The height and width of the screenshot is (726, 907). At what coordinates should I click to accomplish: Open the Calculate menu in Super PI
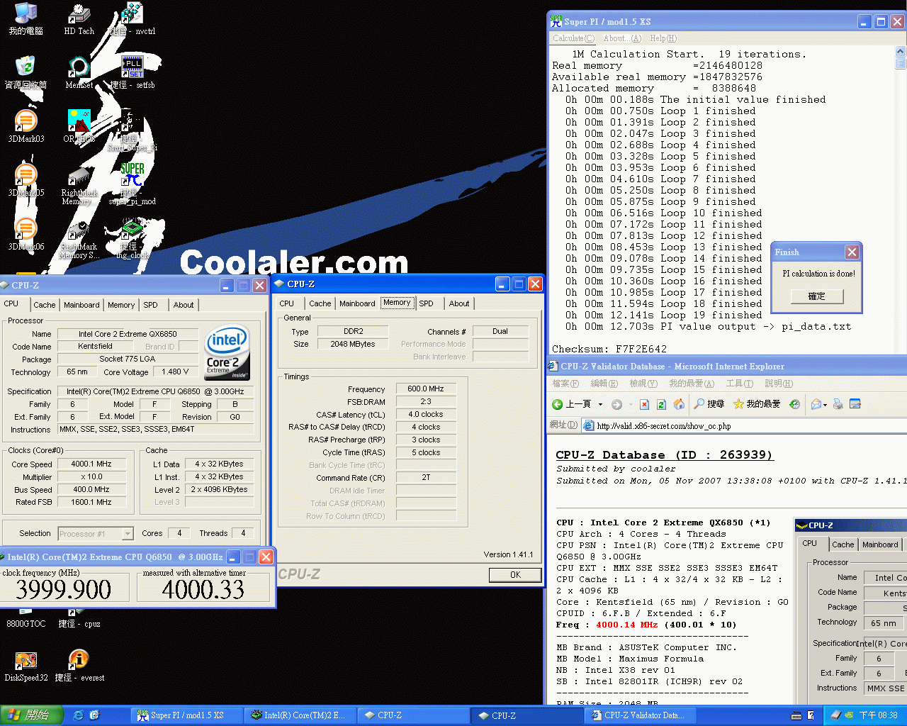(573, 38)
